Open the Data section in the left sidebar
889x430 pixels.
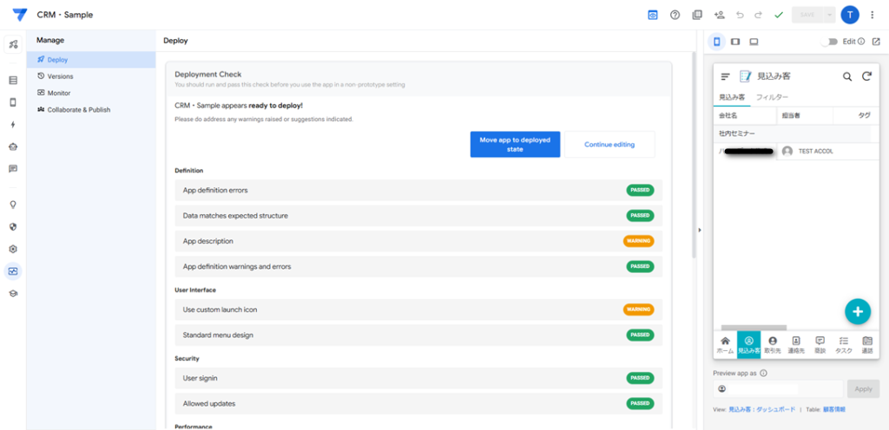(x=13, y=80)
